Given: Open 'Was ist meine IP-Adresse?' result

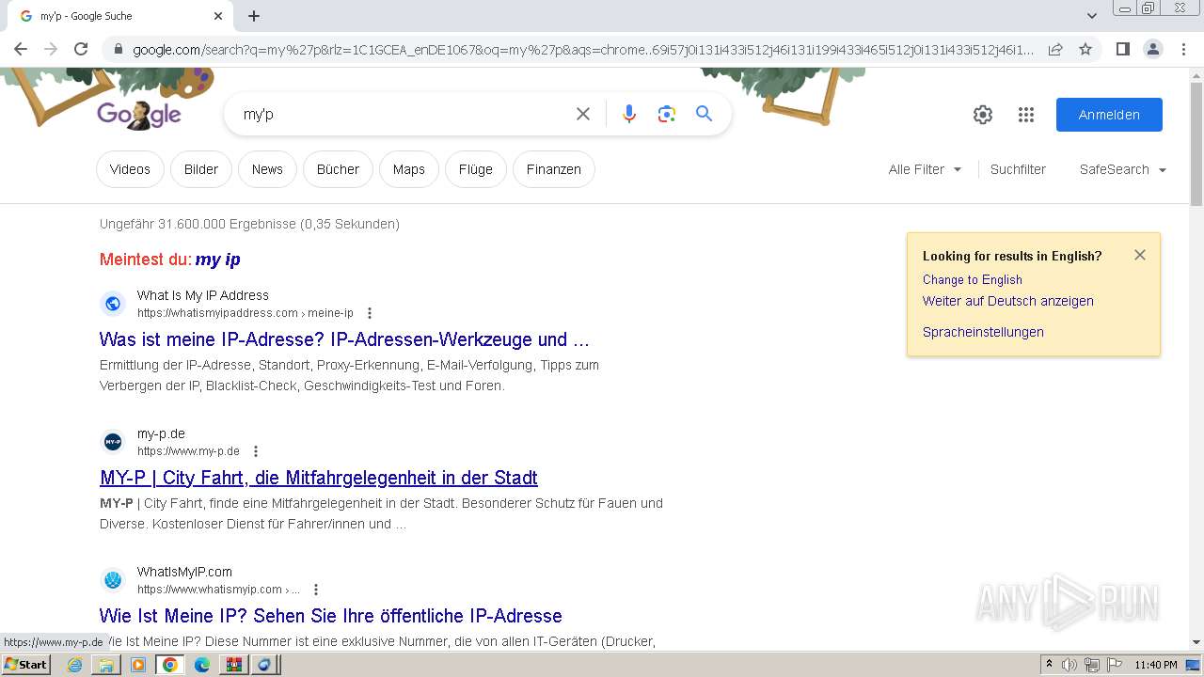Looking at the screenshot, I should [x=344, y=339].
